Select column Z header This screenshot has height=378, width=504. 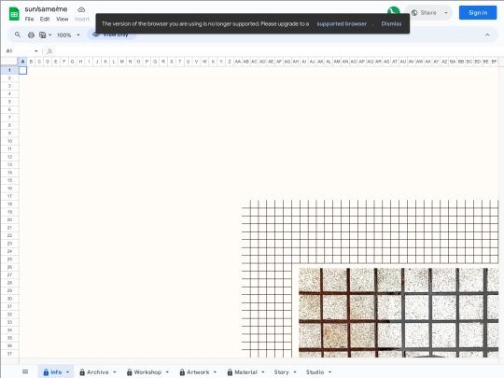[230, 62]
